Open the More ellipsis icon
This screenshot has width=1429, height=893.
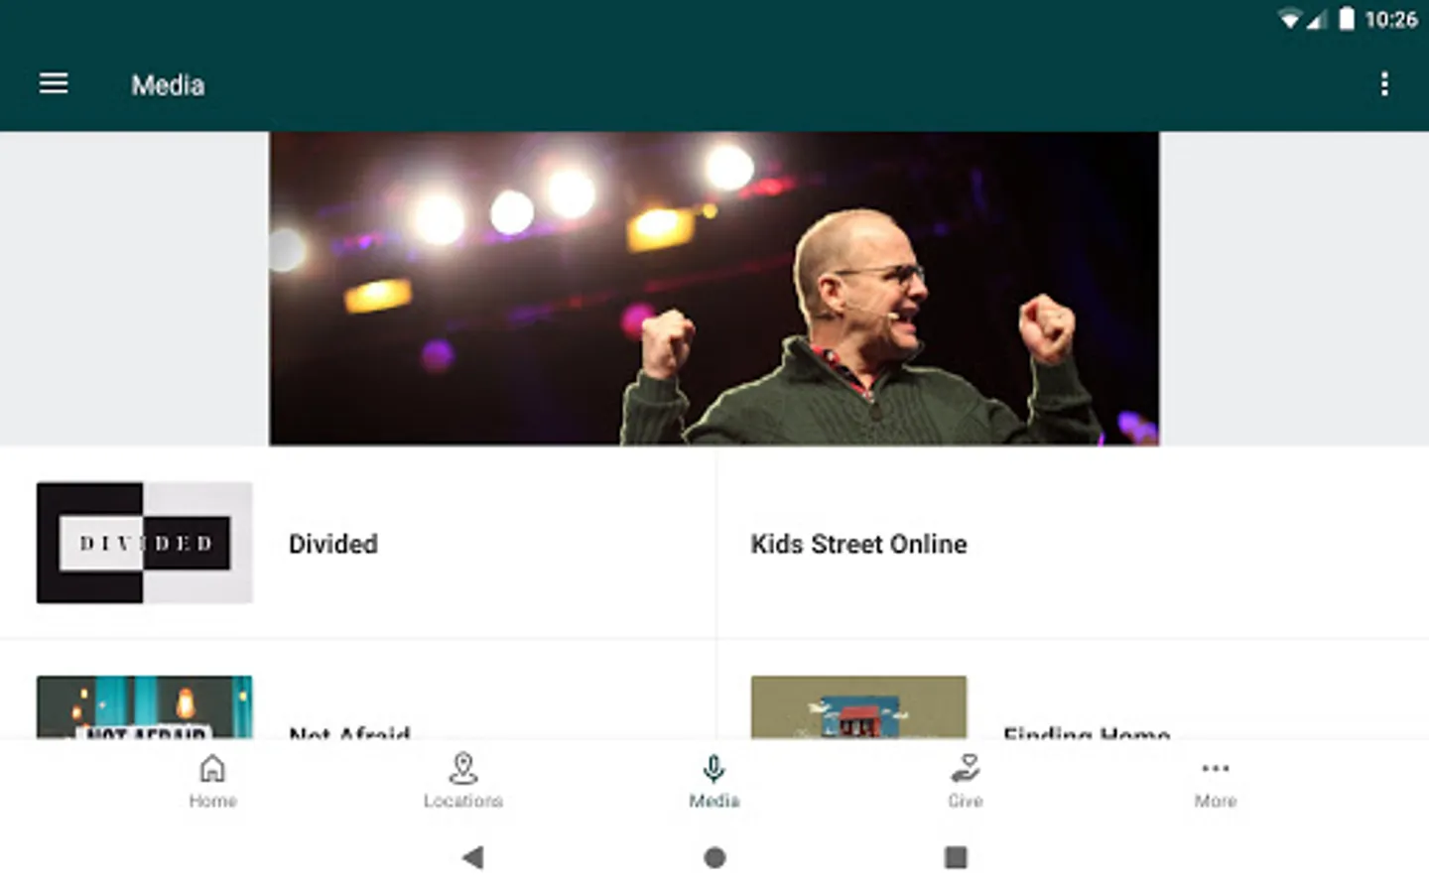1215,768
